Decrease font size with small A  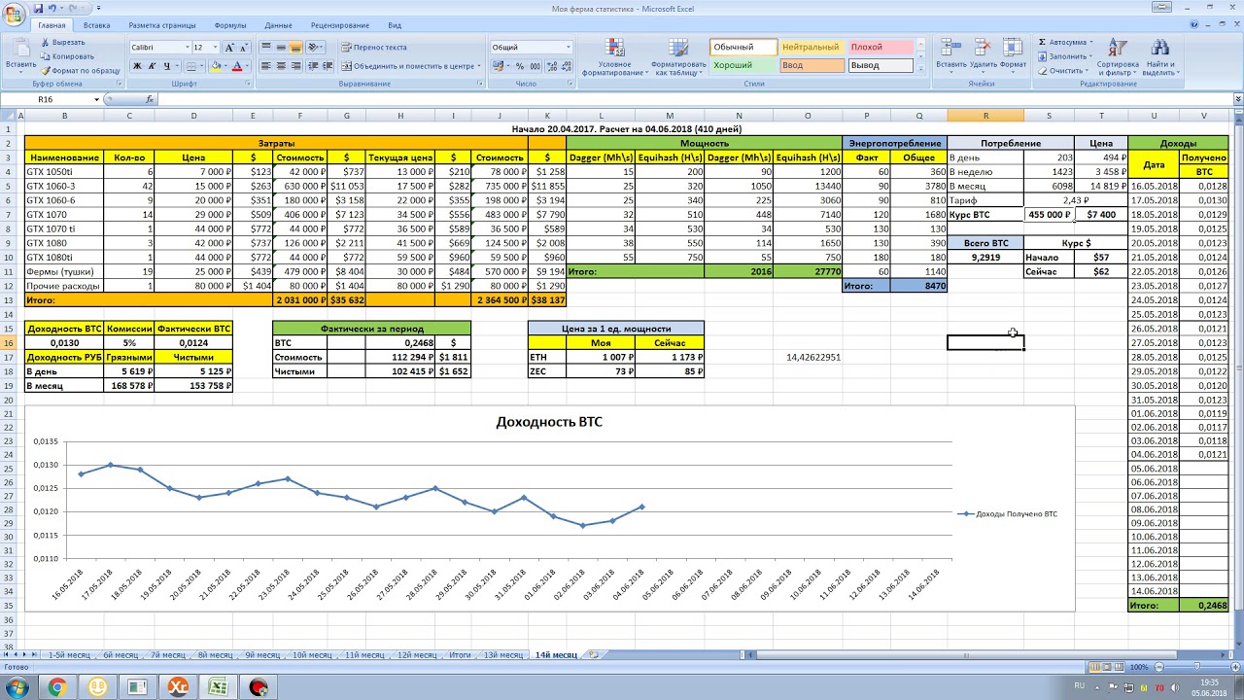243,47
